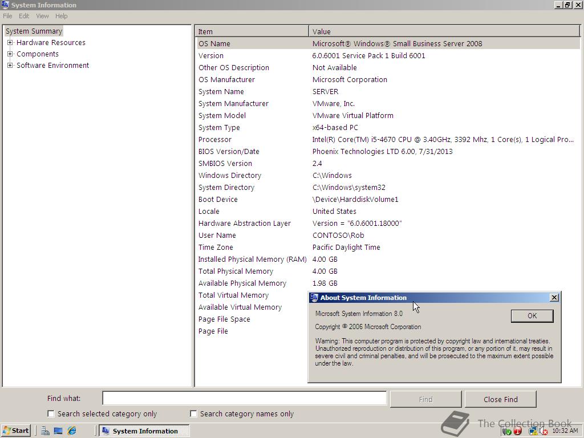Click the 'Page File Space' row
This screenshot has height=438, width=584.
pos(224,319)
